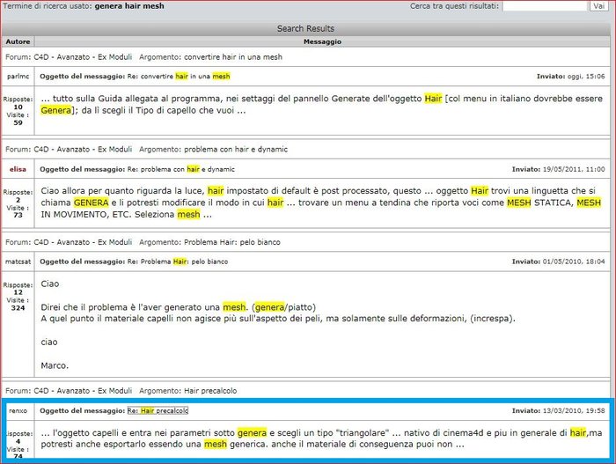The height and width of the screenshot is (464, 616).
Task: Open author renxo profile link
Action: (18, 410)
